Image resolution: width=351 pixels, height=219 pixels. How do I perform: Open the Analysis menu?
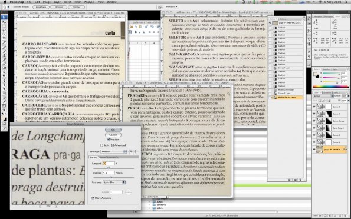[x=89, y=2]
